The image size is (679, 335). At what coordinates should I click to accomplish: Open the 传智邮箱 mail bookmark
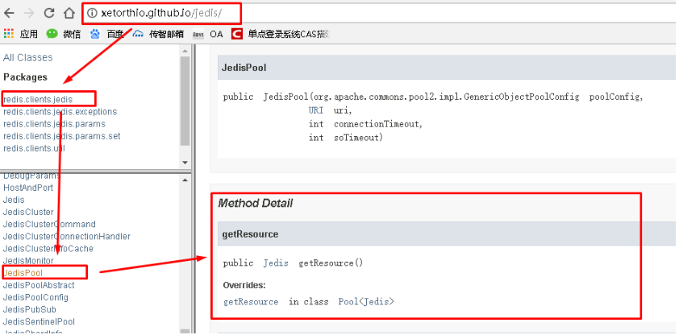158,34
